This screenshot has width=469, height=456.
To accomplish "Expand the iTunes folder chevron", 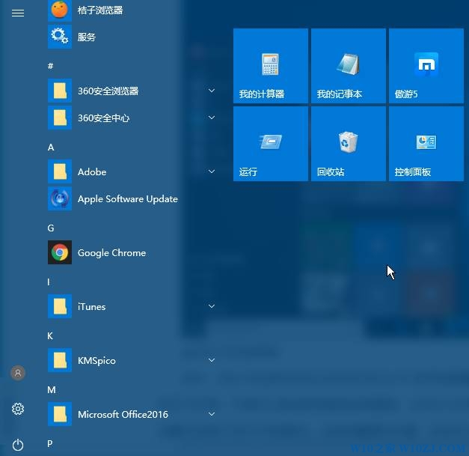I will coord(212,306).
